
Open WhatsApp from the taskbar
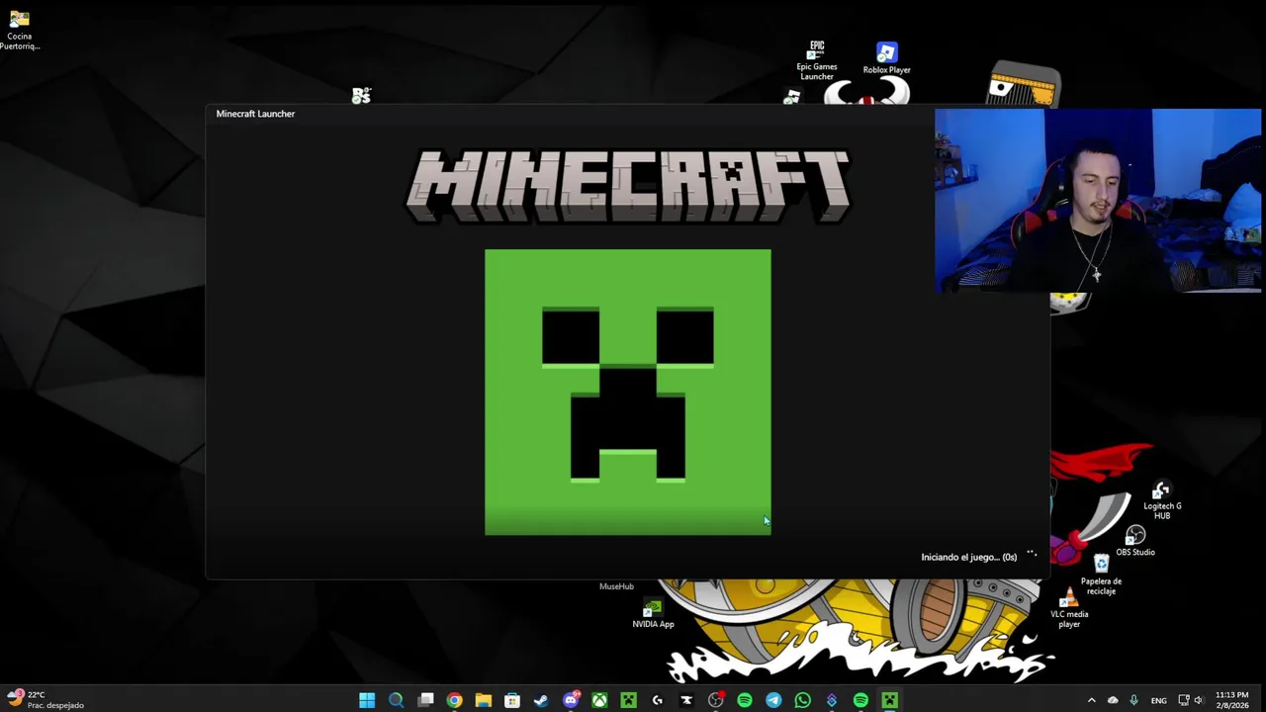(802, 700)
